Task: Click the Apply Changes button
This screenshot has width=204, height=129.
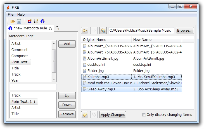Action: [x=113, y=115]
